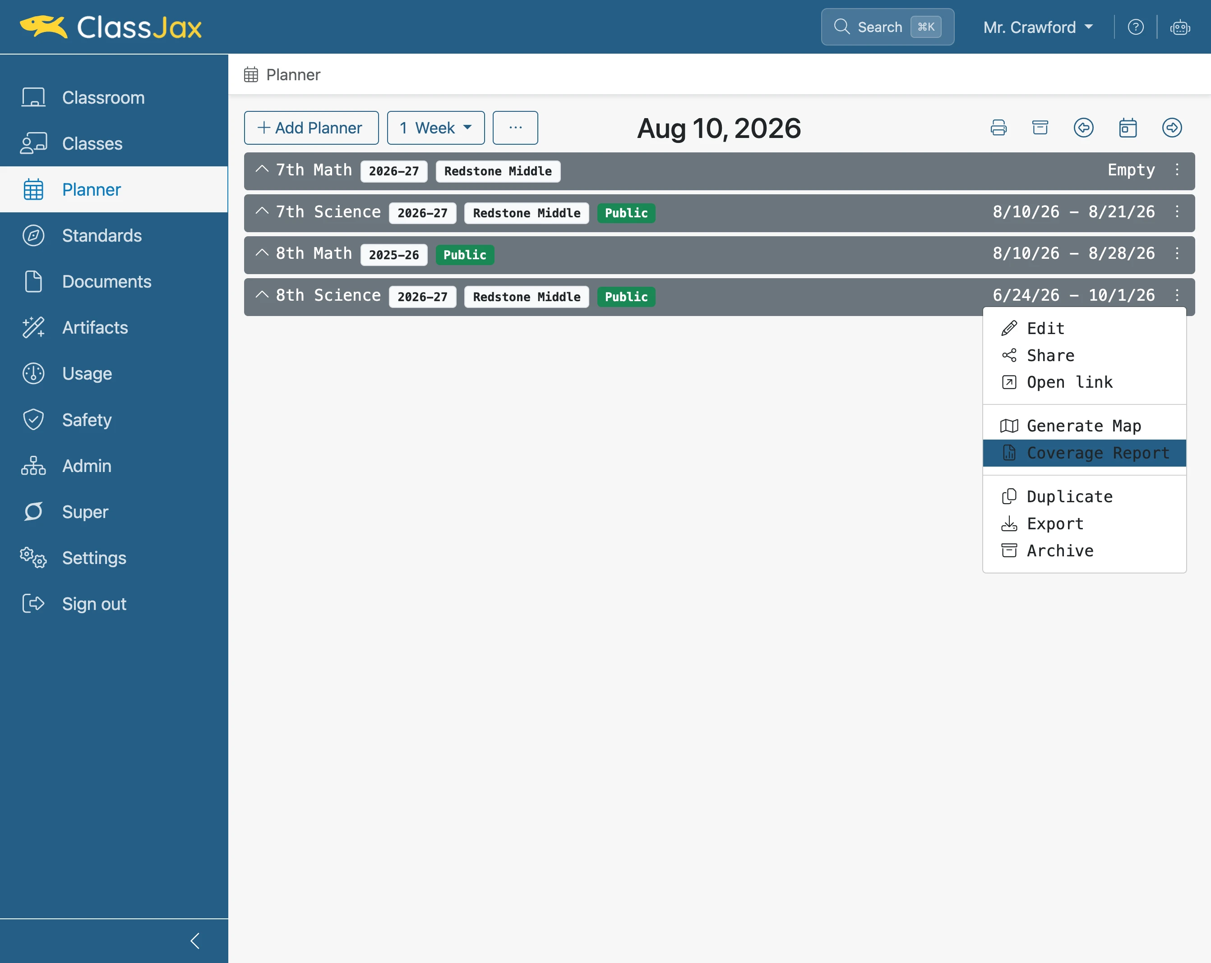1211x963 pixels.
Task: Choose Edit from the context menu
Action: coord(1084,328)
